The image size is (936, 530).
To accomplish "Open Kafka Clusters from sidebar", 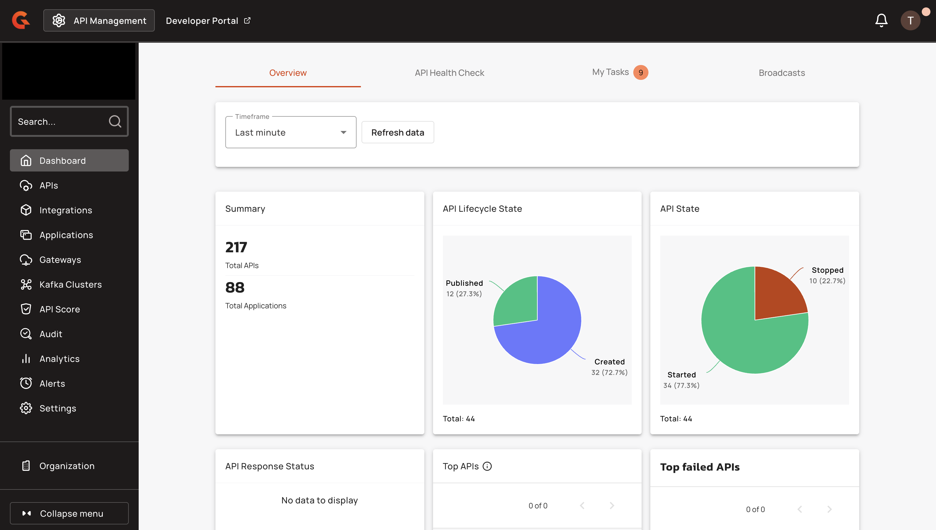I will [70, 284].
